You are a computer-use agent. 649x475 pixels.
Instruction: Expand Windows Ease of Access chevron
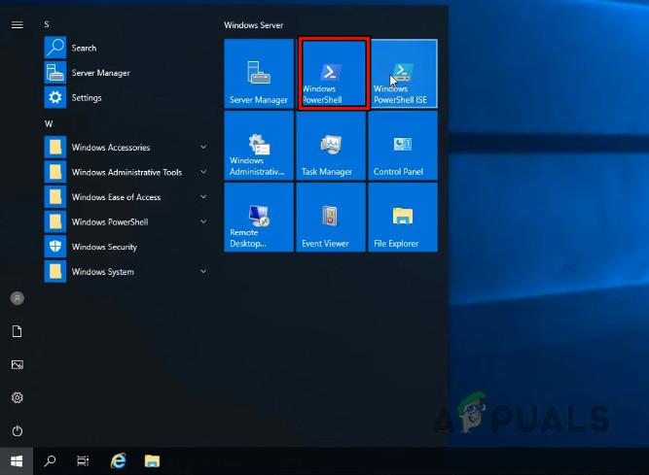click(203, 197)
